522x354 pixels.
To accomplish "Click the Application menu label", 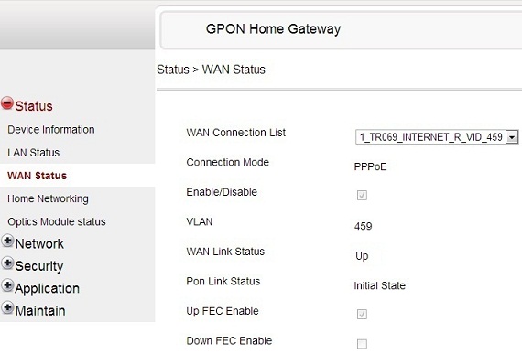I will click(x=48, y=288).
